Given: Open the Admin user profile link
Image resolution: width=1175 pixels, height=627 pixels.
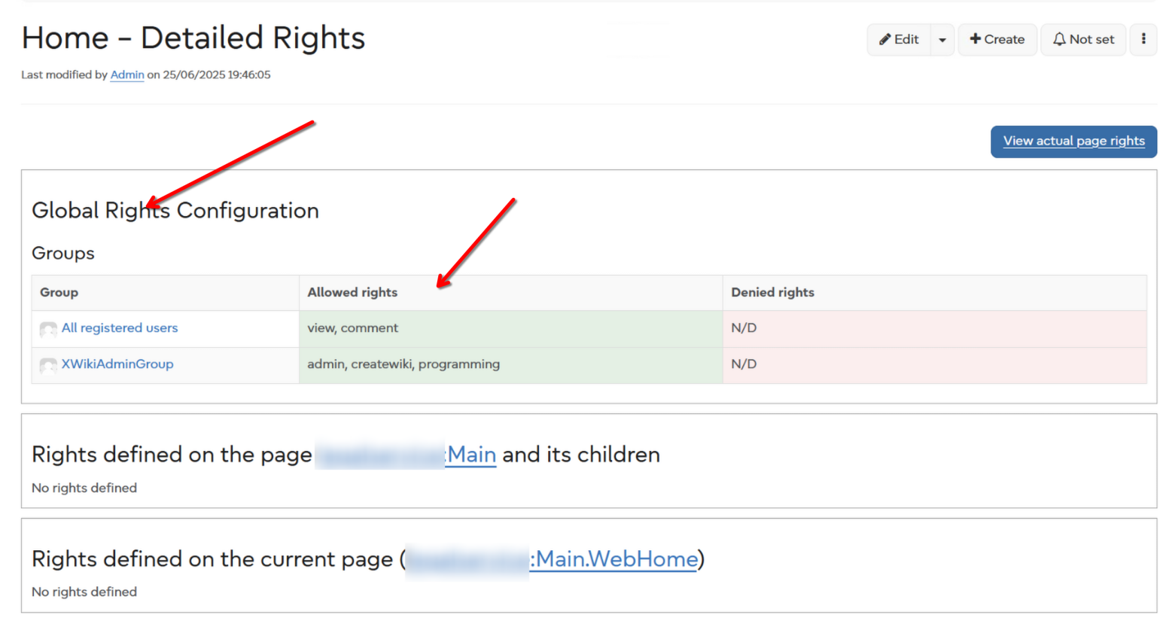Looking at the screenshot, I should click(x=126, y=75).
